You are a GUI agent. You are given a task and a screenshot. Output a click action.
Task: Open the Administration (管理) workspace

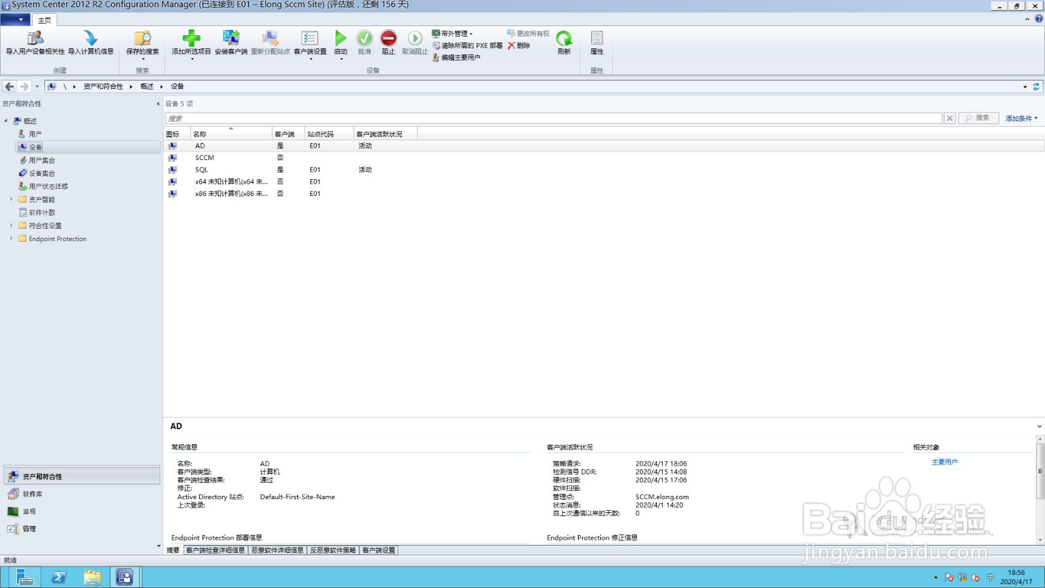(x=82, y=529)
